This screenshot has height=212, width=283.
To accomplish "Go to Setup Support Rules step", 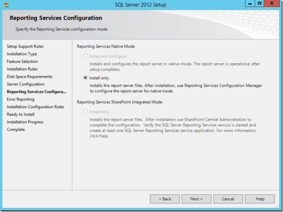I will pos(25,46).
